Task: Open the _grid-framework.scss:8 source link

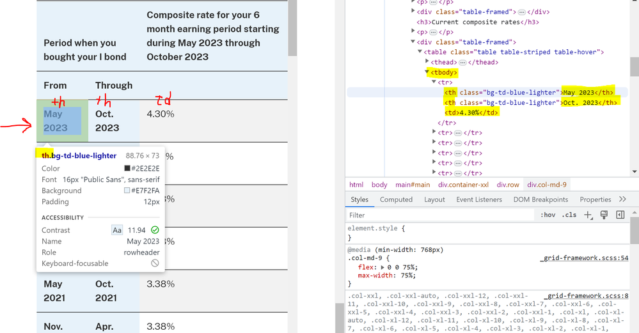Action: pos(586,296)
